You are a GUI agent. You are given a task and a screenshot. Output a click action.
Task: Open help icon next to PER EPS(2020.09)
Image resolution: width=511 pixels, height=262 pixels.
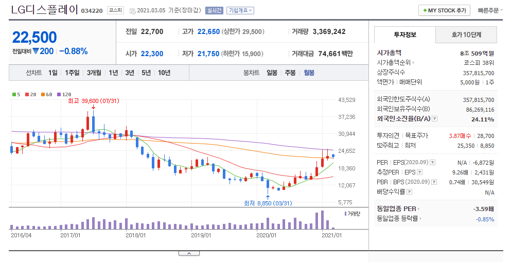click(432, 162)
